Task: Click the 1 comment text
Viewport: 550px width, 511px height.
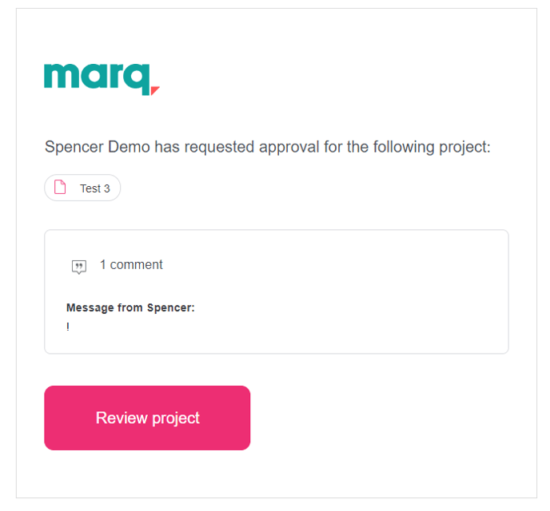Action: [x=131, y=265]
